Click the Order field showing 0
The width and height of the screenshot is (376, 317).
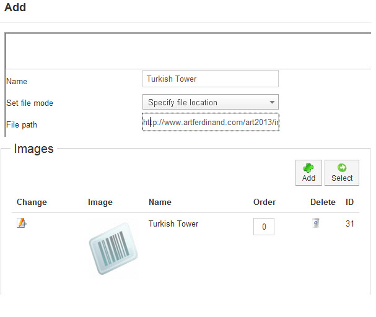[x=263, y=227]
